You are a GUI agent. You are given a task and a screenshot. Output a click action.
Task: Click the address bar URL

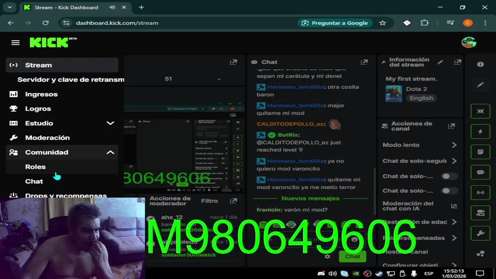(117, 23)
